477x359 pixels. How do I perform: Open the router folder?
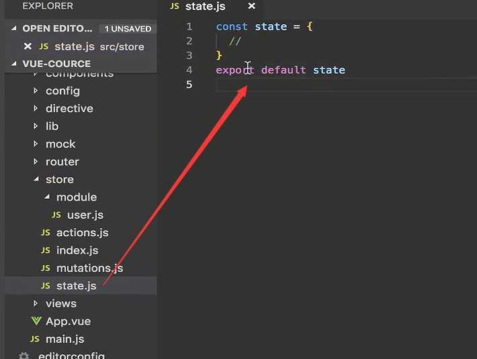[x=62, y=162]
